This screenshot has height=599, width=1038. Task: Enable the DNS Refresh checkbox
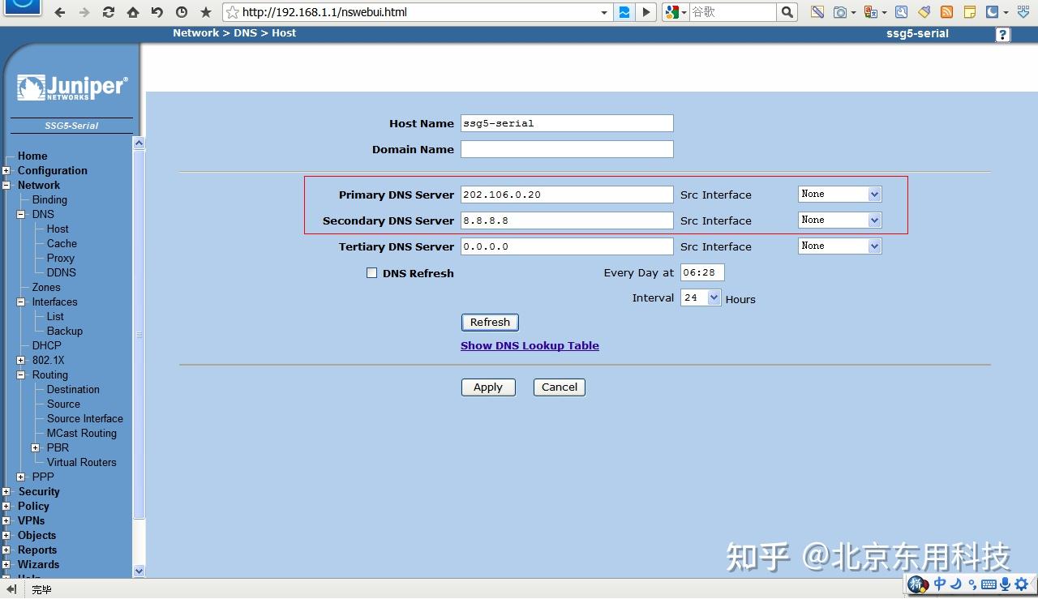point(371,272)
